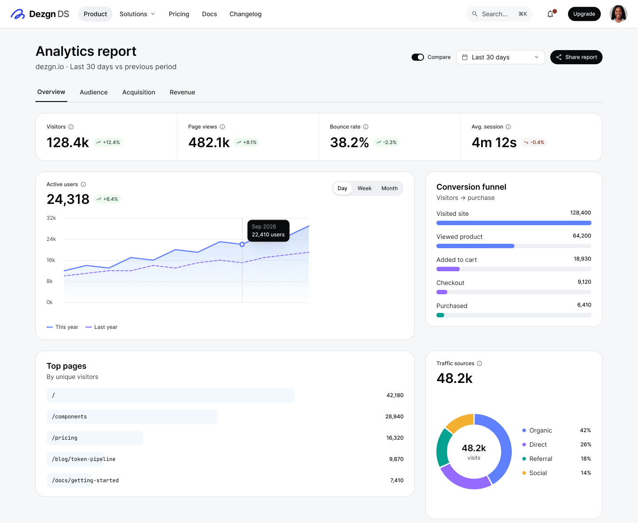Toggle Last year series in chart legend

point(101,327)
